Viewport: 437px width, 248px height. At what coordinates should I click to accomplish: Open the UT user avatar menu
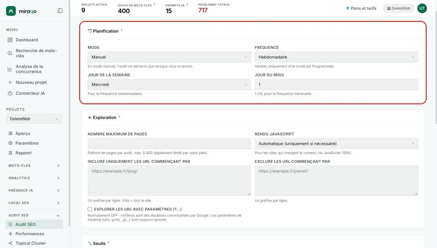point(422,8)
